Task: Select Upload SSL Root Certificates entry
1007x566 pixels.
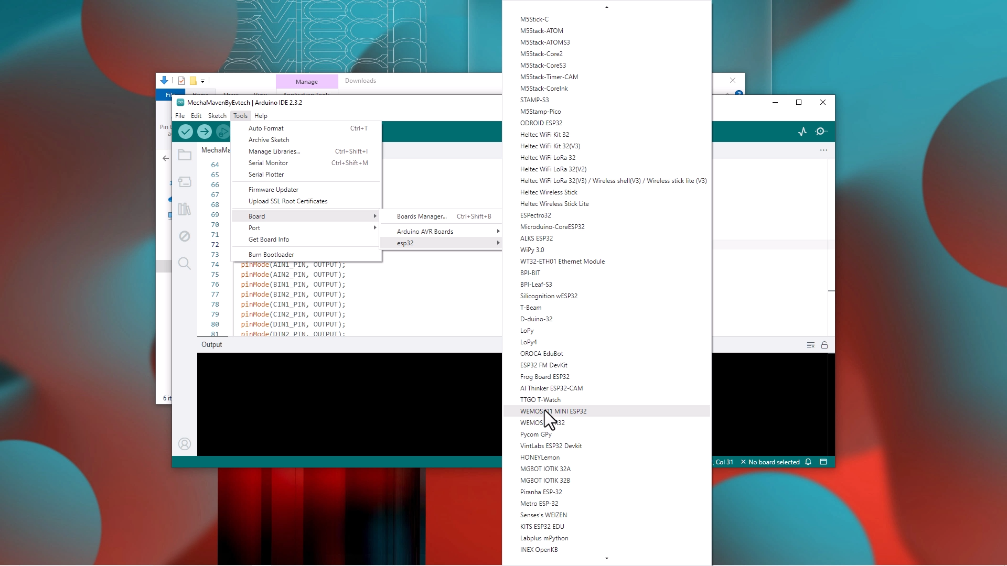Action: tap(306, 201)
